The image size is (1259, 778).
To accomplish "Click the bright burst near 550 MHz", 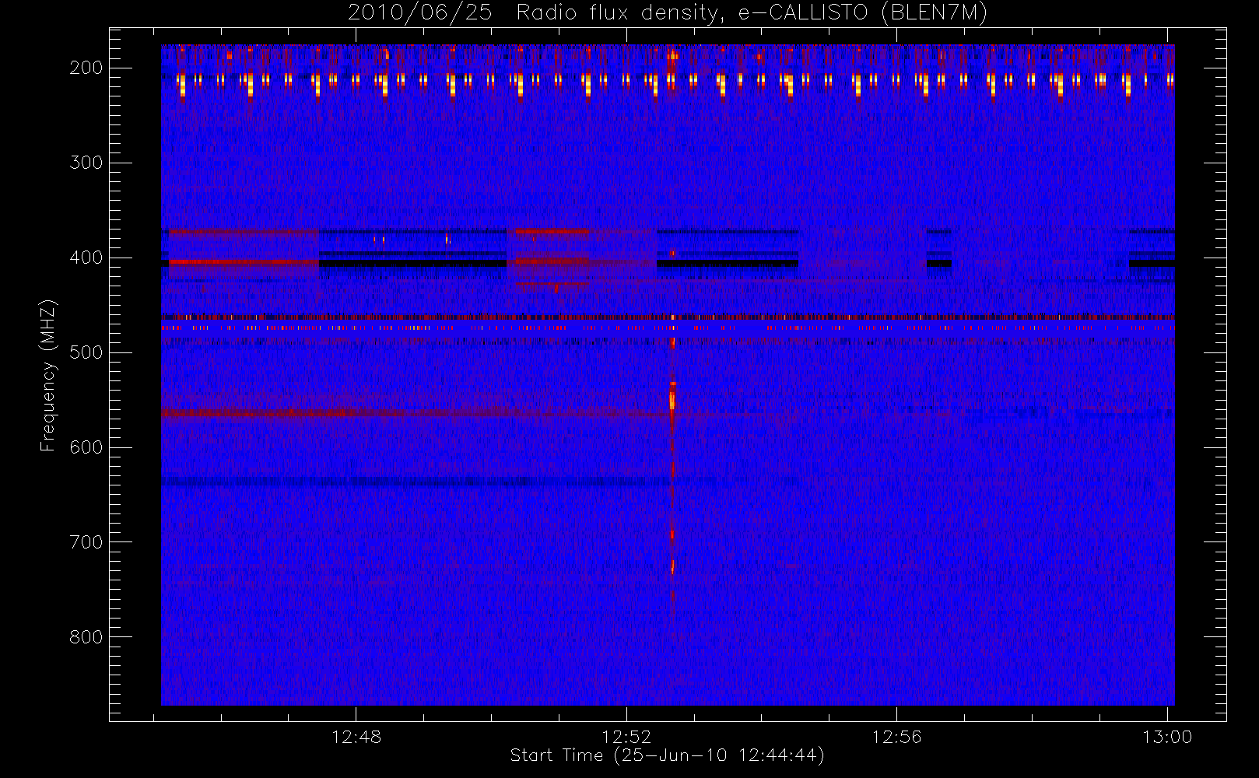I will tap(673, 397).
